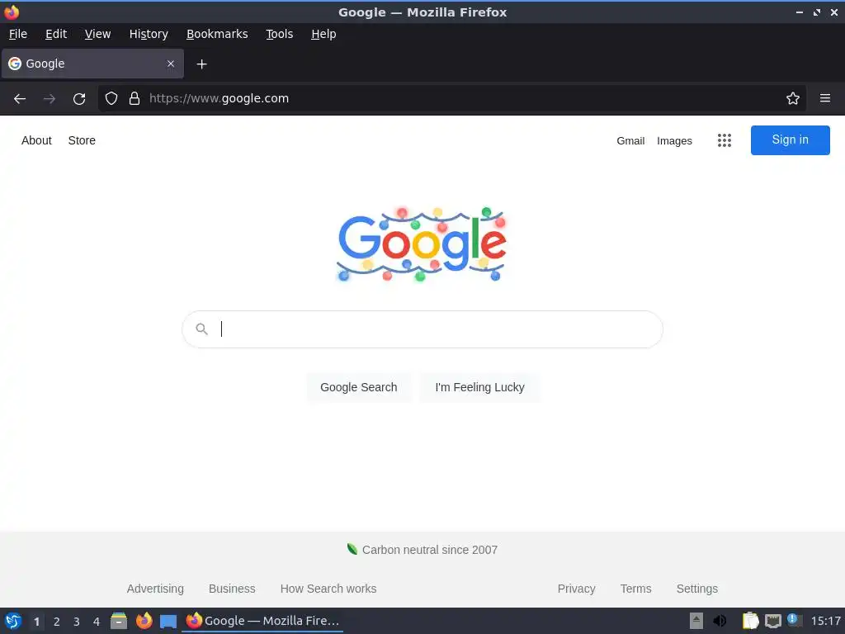This screenshot has height=634, width=845.
Task: Open the Terms footer link
Action: tap(636, 589)
